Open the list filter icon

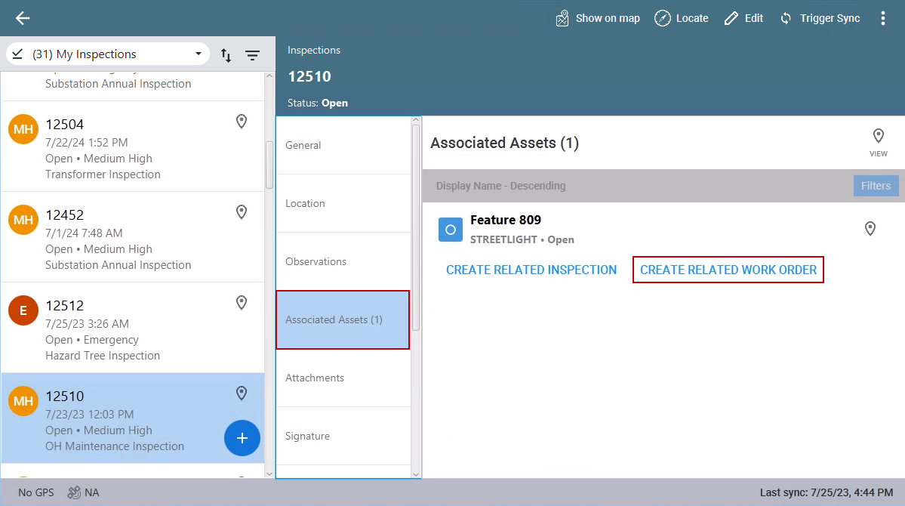pyautogui.click(x=252, y=55)
